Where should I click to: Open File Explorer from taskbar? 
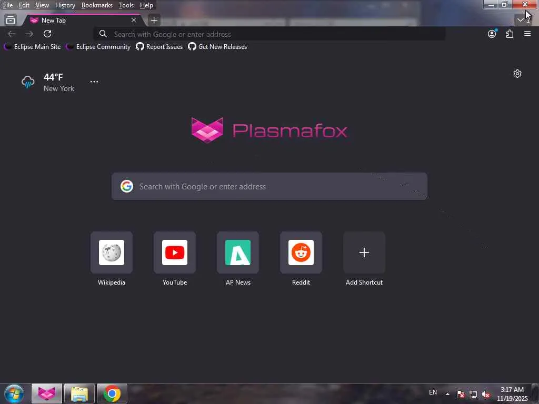[79, 393]
